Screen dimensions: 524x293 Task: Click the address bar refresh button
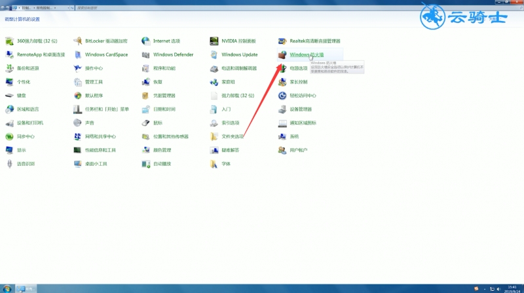72,8
